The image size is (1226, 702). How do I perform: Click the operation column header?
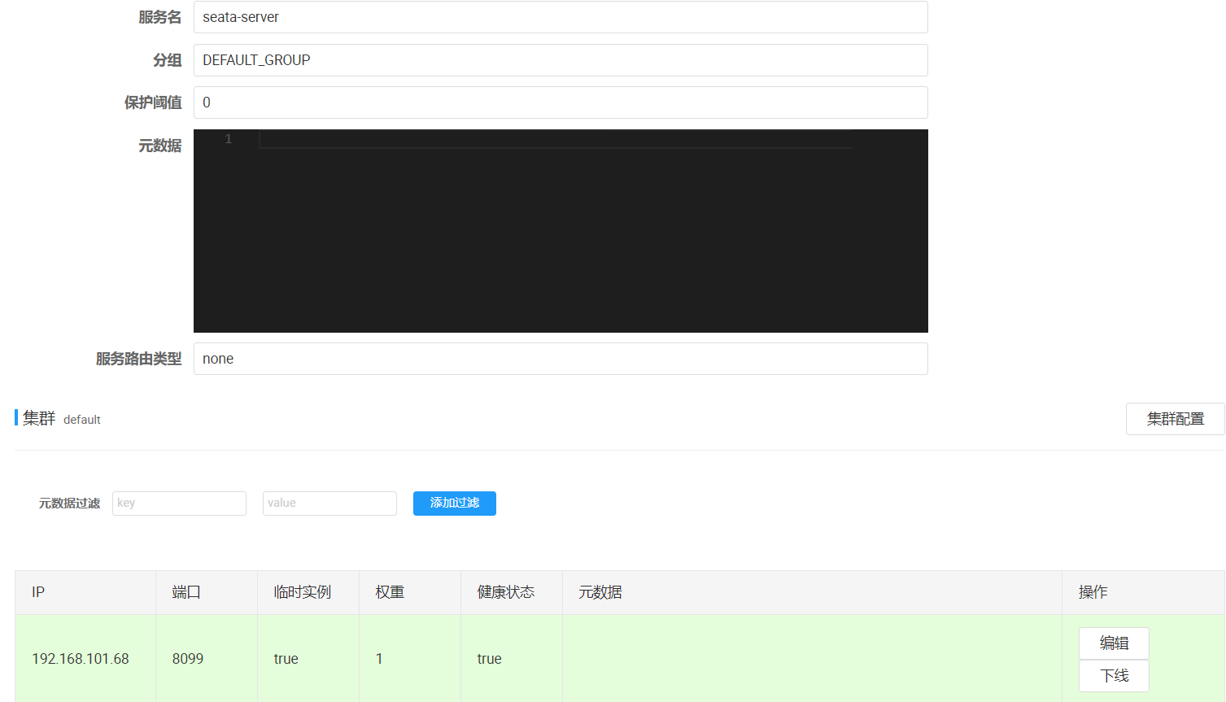coord(1143,592)
